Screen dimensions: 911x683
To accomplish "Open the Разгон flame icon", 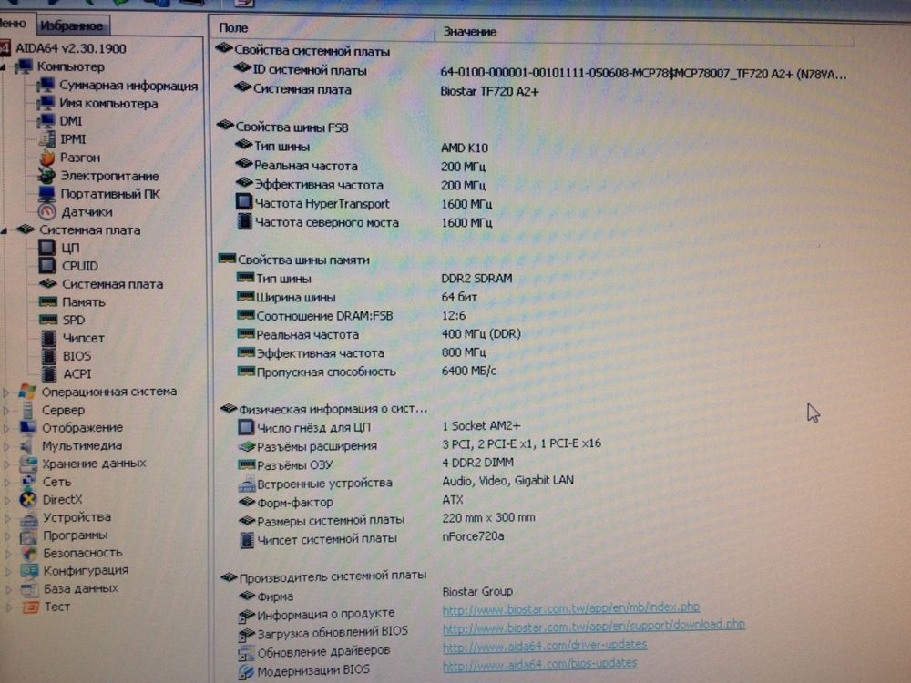I will pos(47,158).
